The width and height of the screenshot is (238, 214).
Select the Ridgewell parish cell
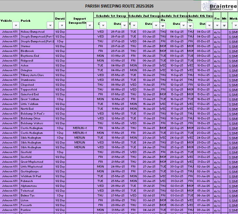click(37, 61)
